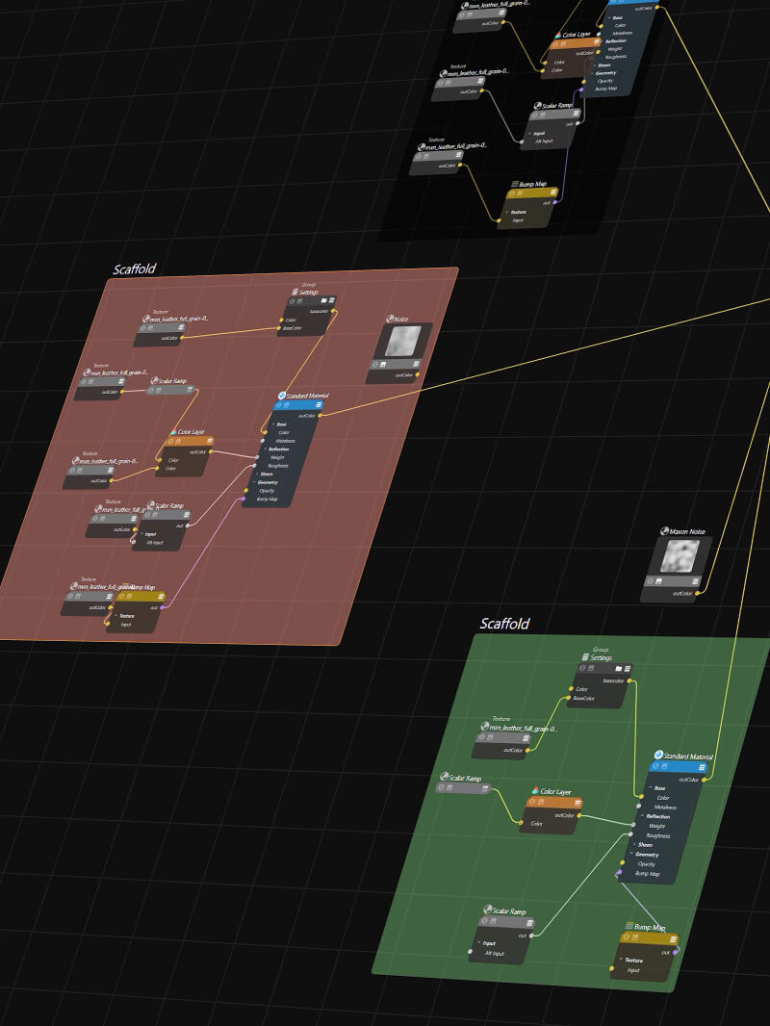Viewport: 770px width, 1026px height.
Task: Toggle preview icon on green Color Layer header
Action: tap(541, 802)
